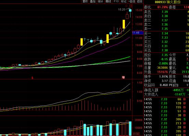The height and width of the screenshot is (136, 189).
Task: Click the 收益 0.468 earnings value
Action: 164,85
